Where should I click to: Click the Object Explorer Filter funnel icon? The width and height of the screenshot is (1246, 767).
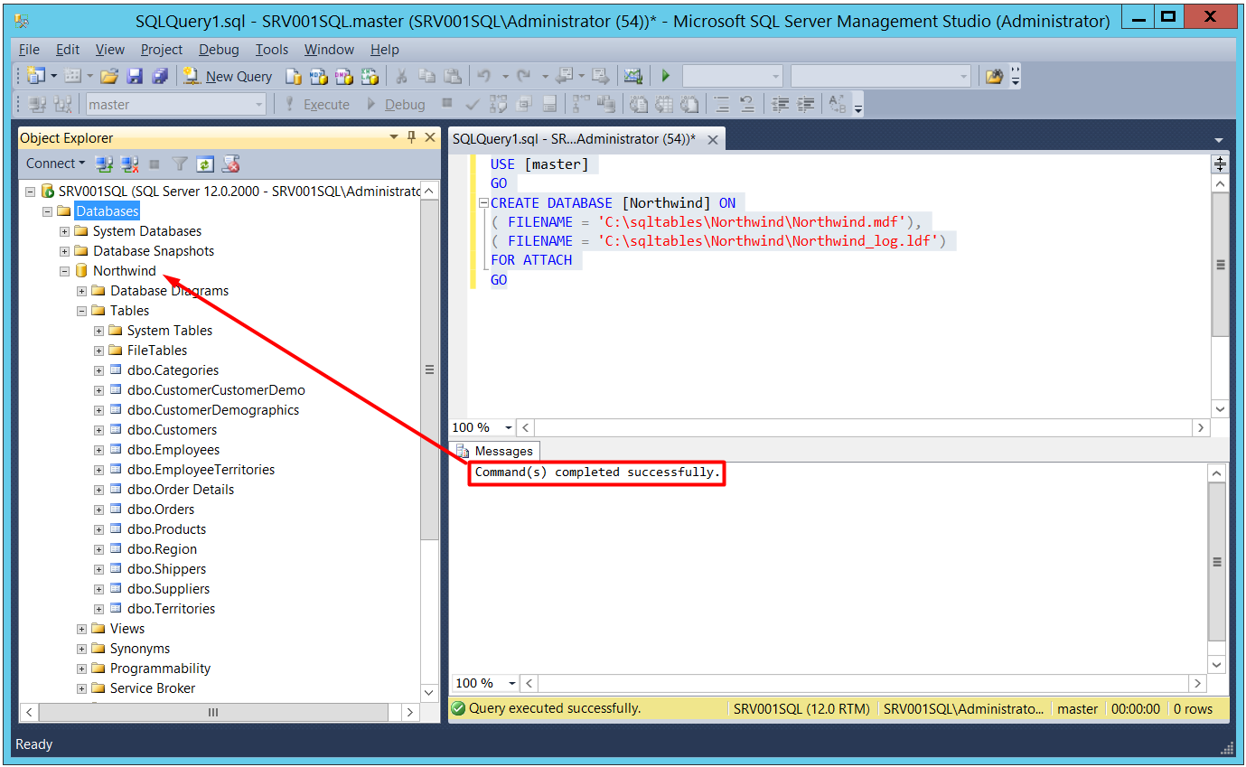(180, 164)
